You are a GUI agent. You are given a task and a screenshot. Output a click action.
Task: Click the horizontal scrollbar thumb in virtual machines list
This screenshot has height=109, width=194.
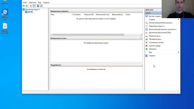tap(88, 35)
